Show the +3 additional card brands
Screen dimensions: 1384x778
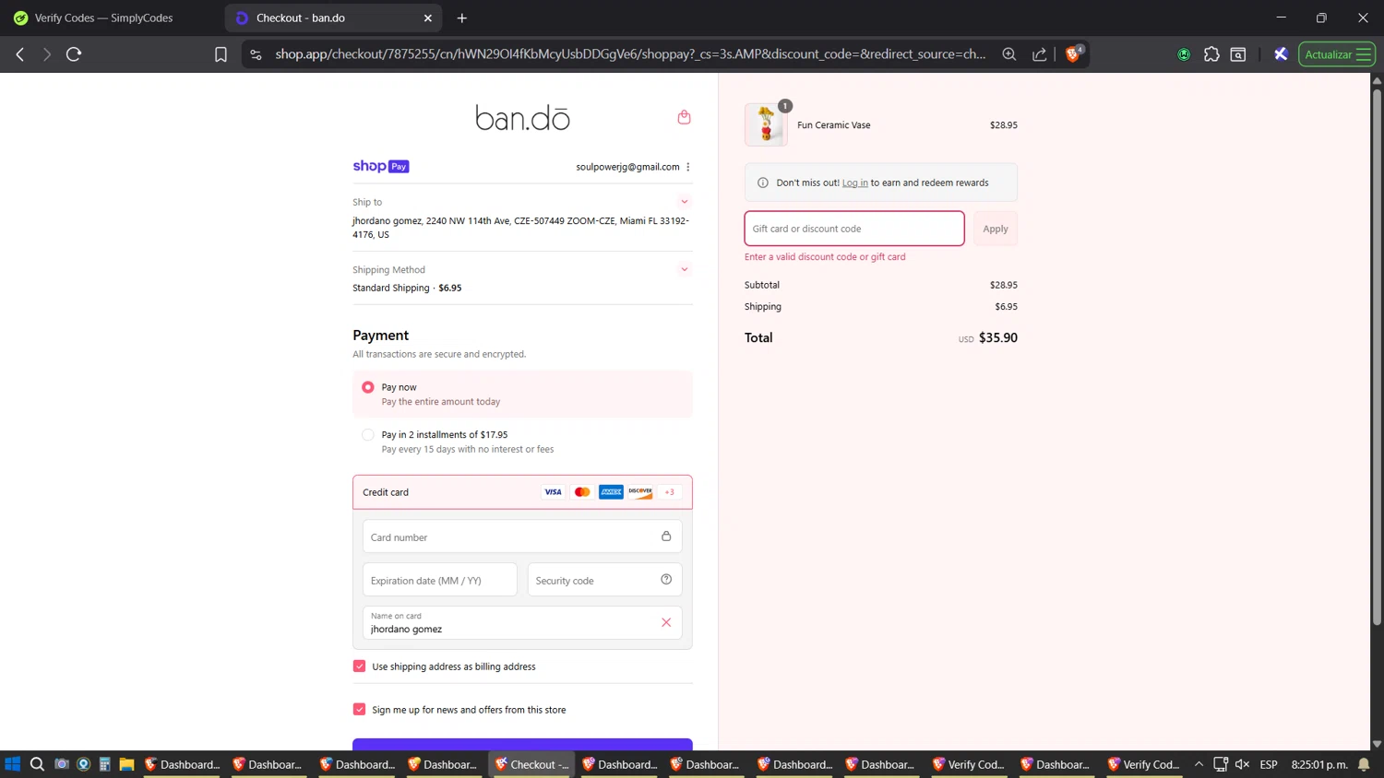point(670,492)
